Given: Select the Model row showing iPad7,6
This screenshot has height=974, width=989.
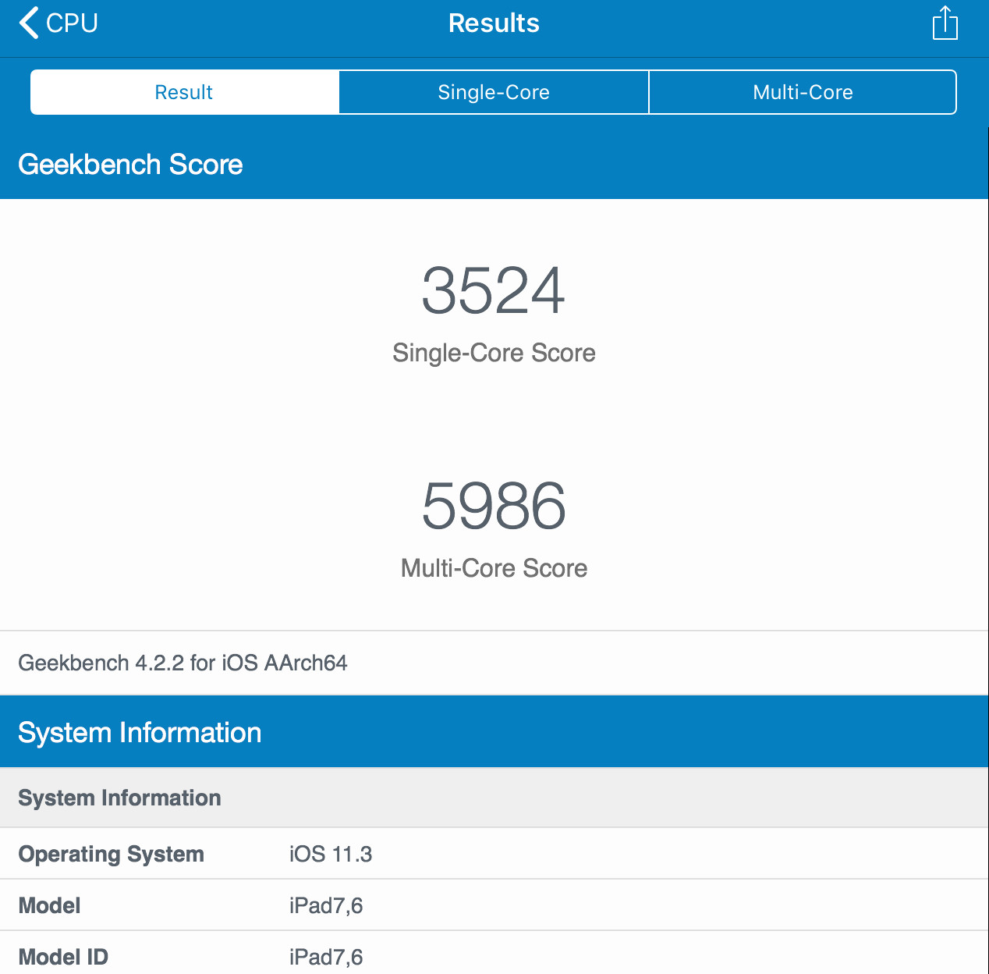Looking at the screenshot, I should (494, 905).
